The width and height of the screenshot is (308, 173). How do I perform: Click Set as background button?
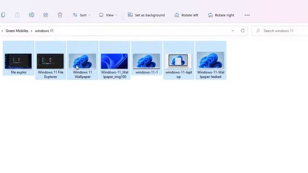tap(146, 15)
